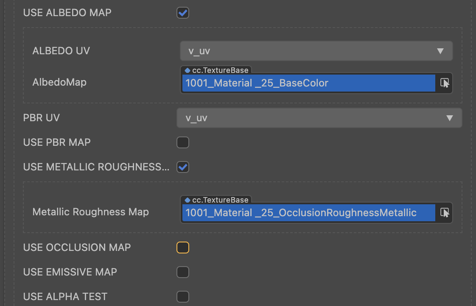Viewport: 476px width, 306px height.
Task: Click the Metallic Roughness Map picker icon
Action: (x=445, y=213)
